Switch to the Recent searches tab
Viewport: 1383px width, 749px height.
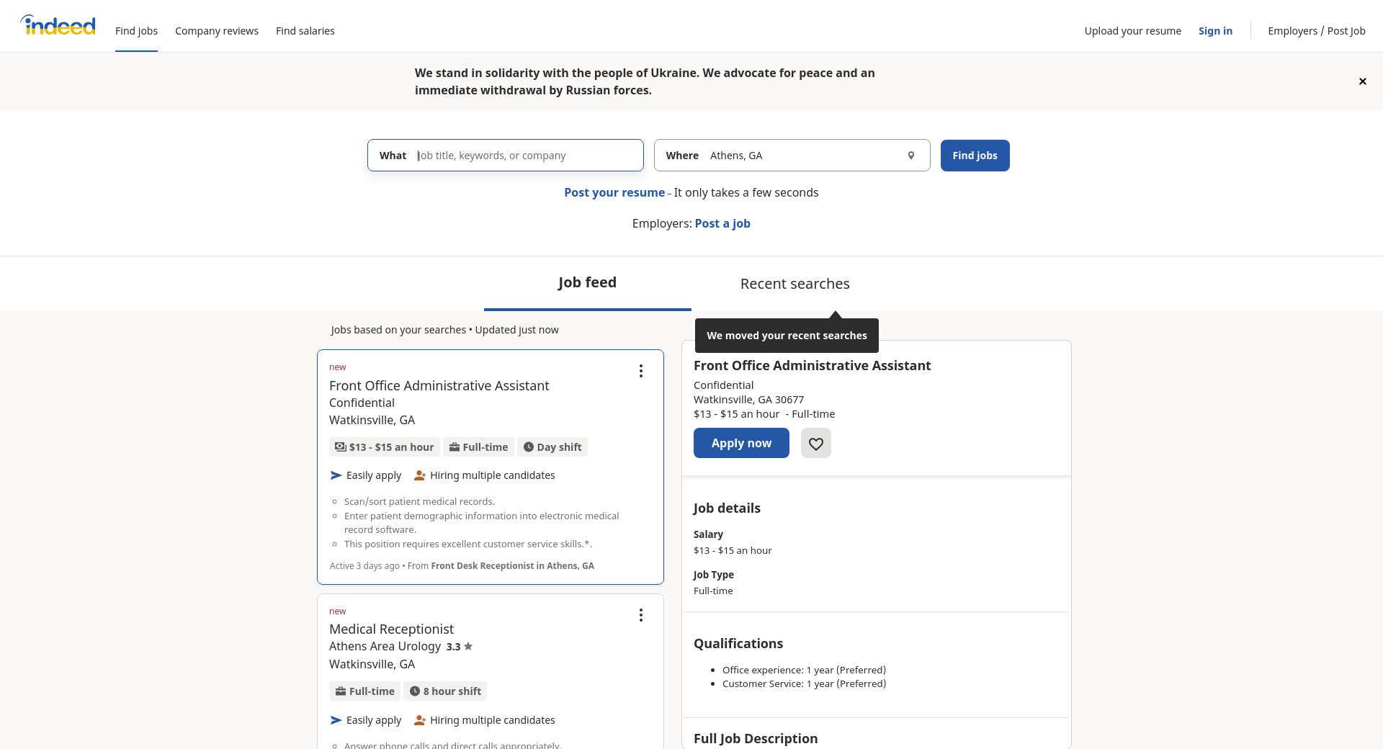point(795,284)
